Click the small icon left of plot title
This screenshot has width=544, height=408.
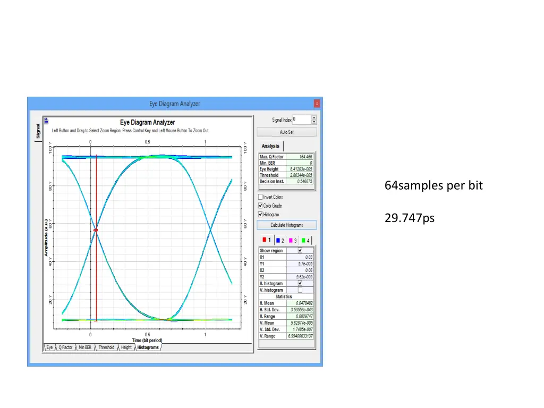tap(46, 121)
